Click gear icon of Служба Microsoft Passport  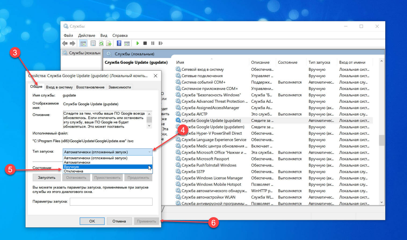coord(178,159)
